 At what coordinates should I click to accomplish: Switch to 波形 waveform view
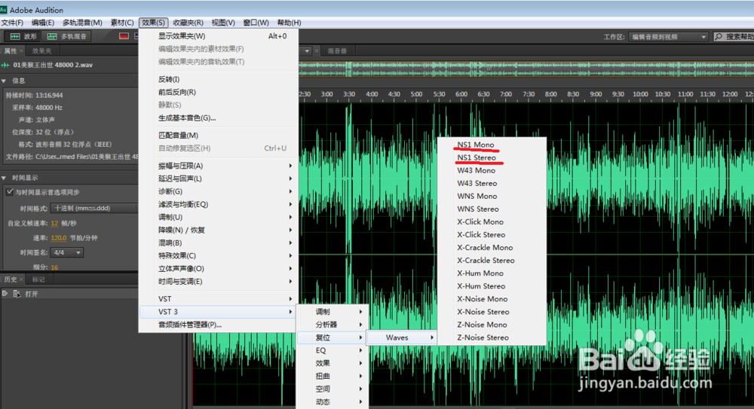pyautogui.click(x=23, y=36)
